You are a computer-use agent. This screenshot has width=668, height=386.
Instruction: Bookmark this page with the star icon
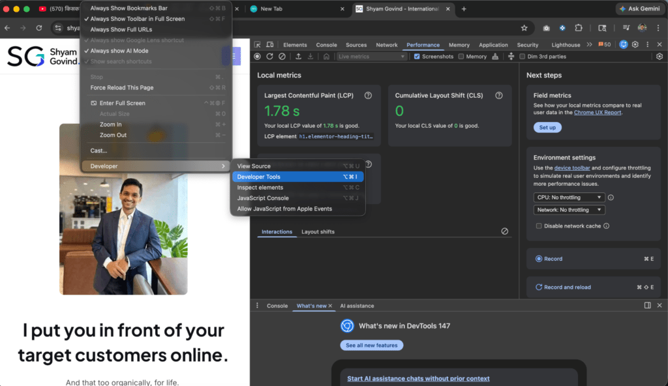[x=524, y=28]
